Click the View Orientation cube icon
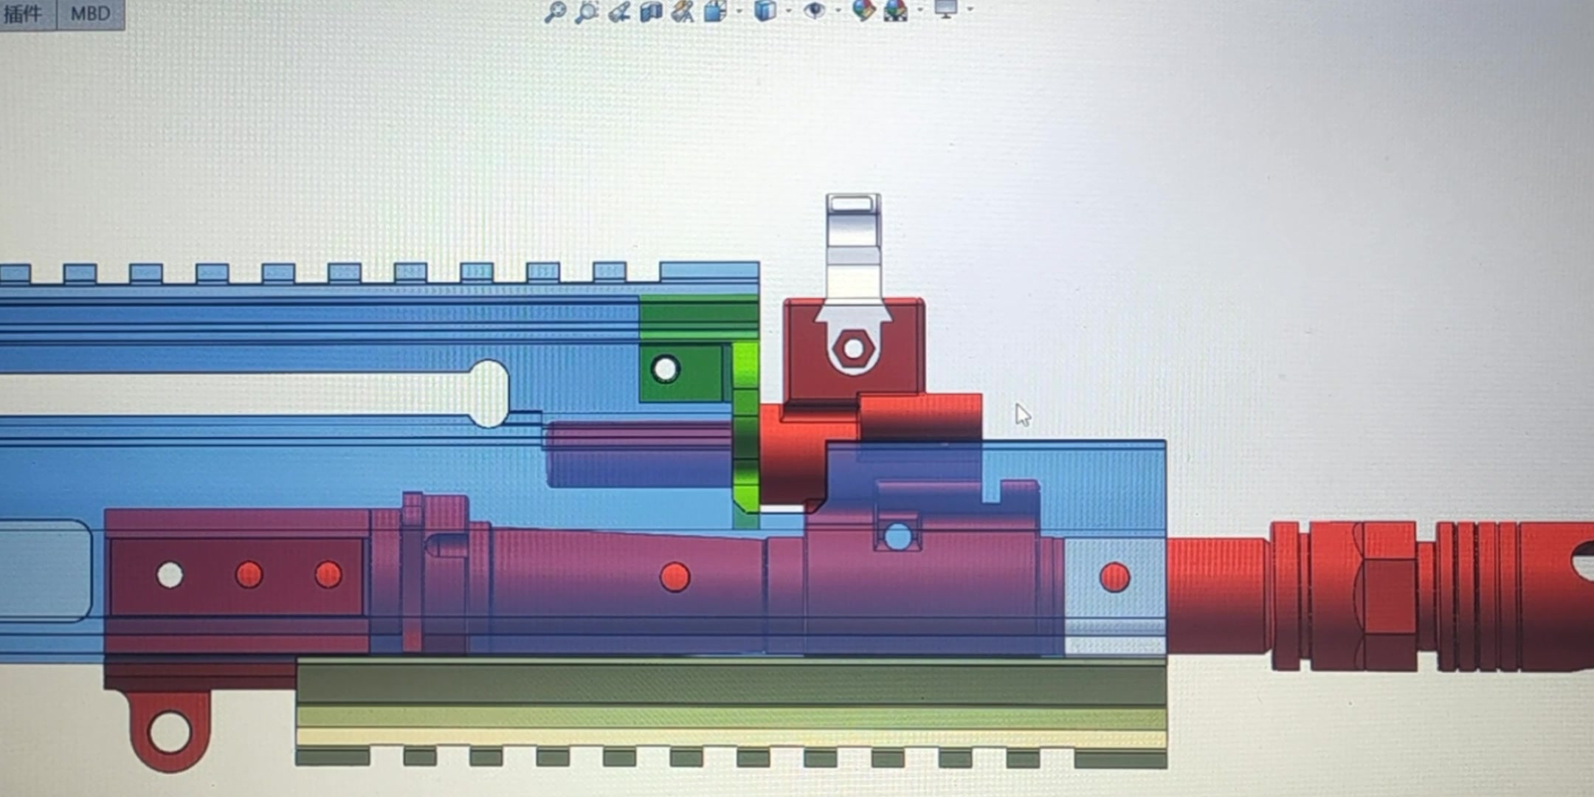The width and height of the screenshot is (1594, 797). pos(715,11)
